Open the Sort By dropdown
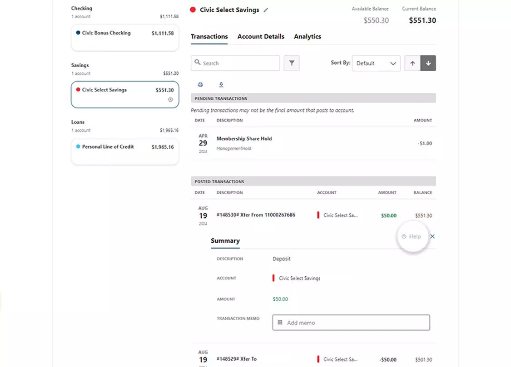511x367 pixels. coord(376,63)
